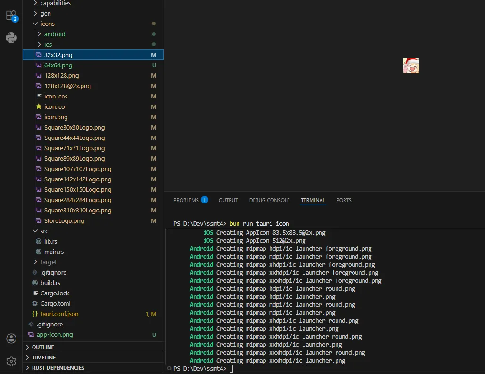Image resolution: width=485 pixels, height=374 pixels.
Task: Click the image preview thumbnail in editor
Action: (411, 66)
